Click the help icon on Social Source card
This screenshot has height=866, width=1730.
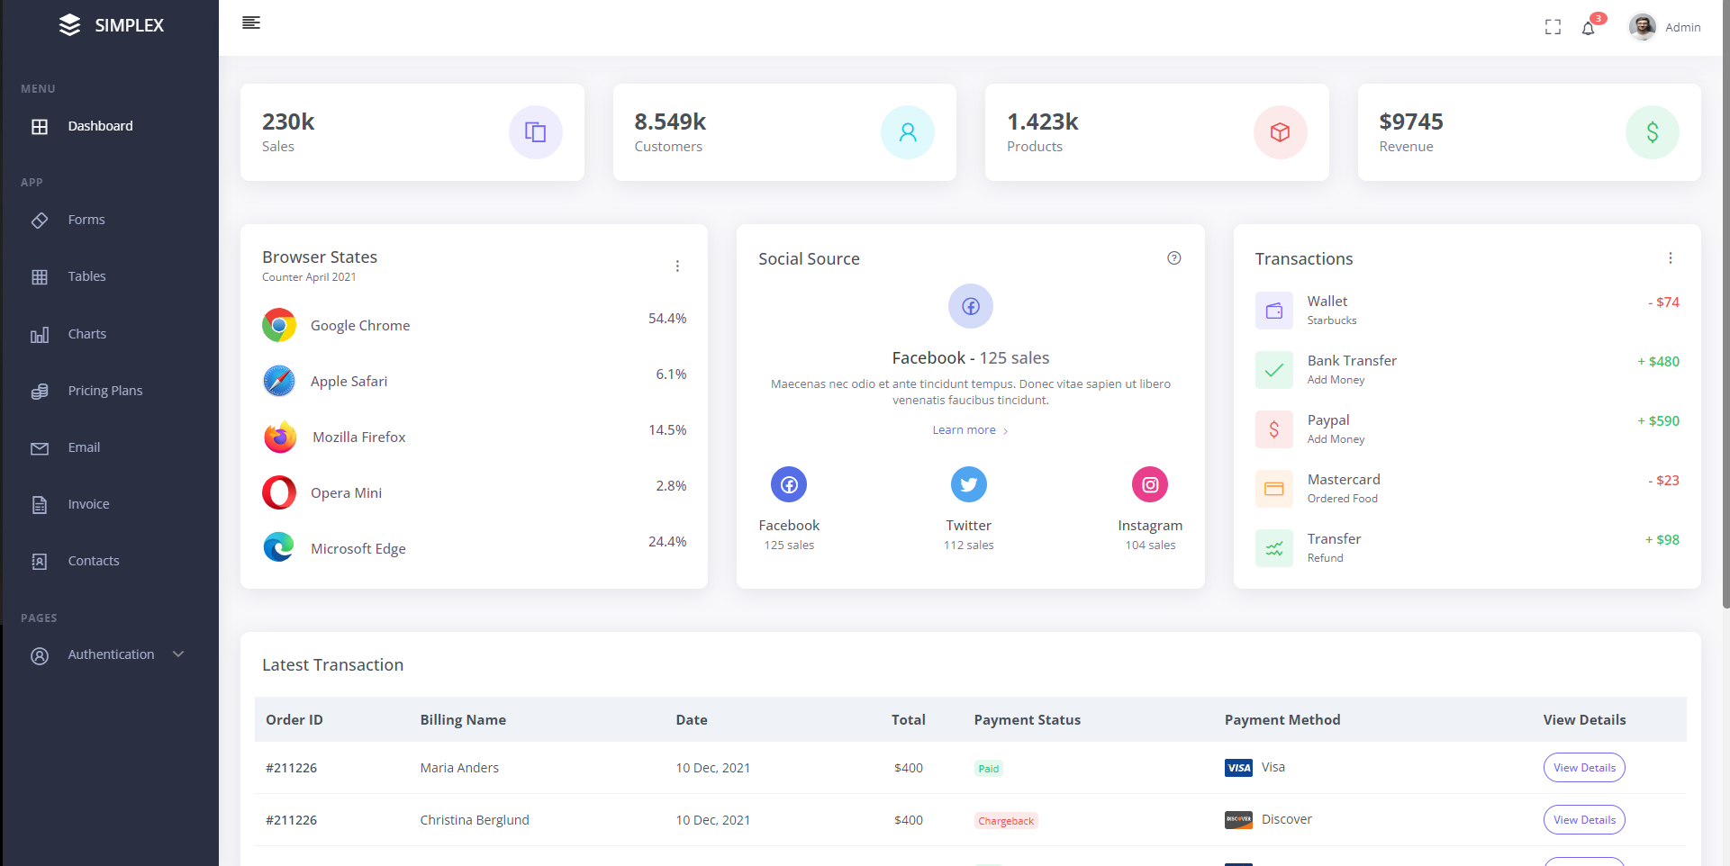[x=1173, y=258]
